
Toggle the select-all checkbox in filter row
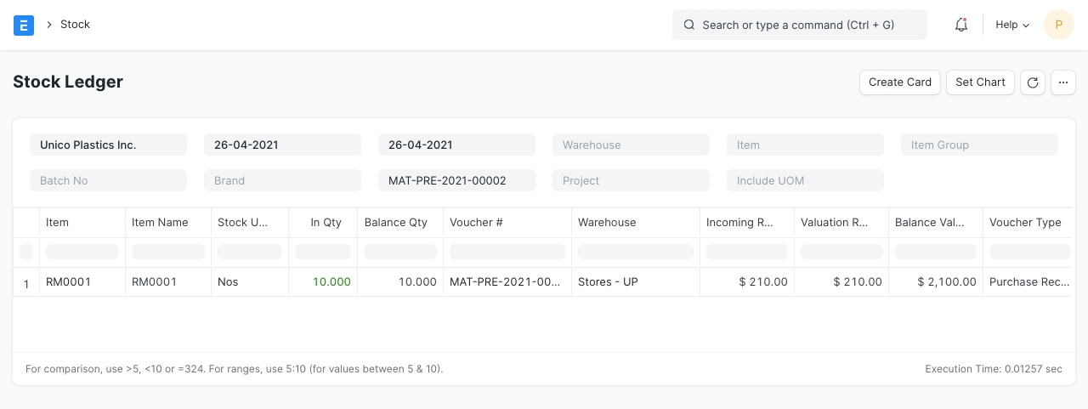tap(26, 252)
